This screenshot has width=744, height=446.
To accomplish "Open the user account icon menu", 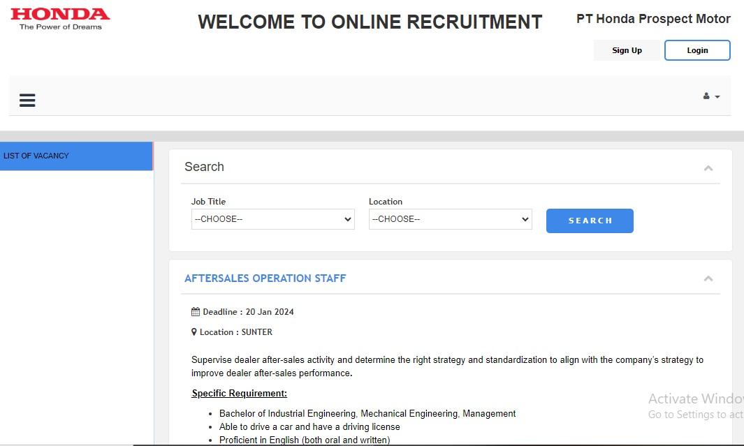I will click(710, 96).
